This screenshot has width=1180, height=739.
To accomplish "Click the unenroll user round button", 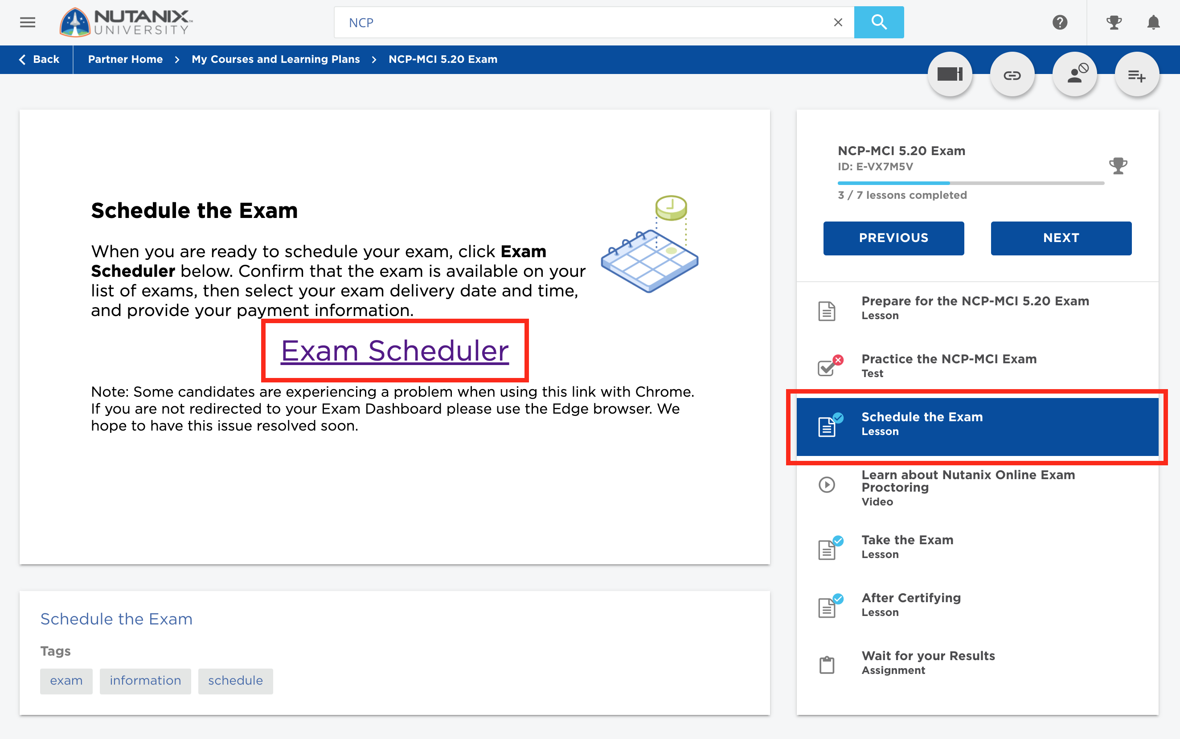I will click(1074, 75).
